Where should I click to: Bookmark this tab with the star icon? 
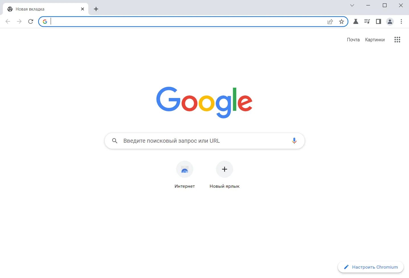click(x=342, y=22)
